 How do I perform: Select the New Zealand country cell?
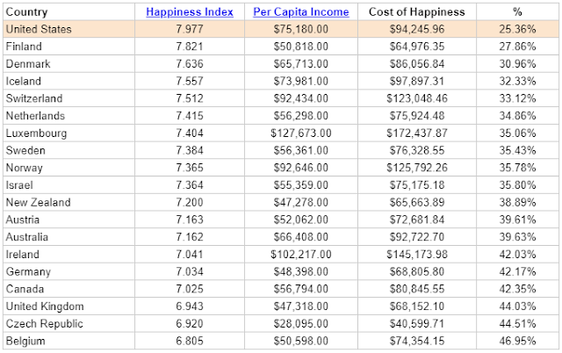pos(68,202)
